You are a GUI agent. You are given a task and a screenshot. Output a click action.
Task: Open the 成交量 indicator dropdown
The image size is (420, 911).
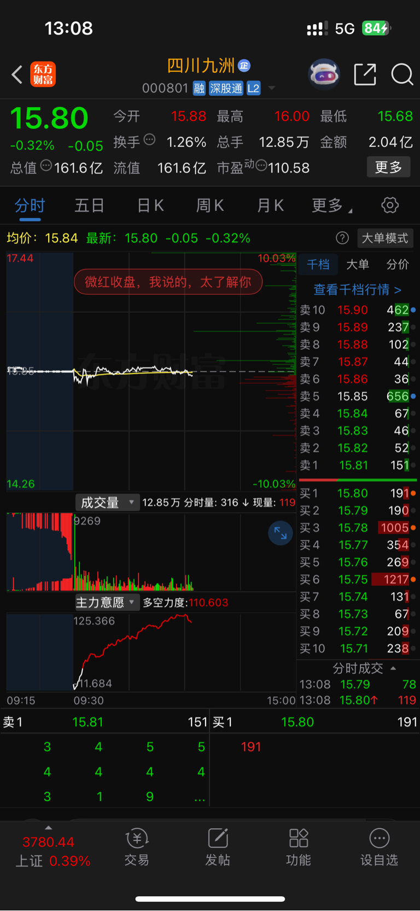tap(107, 502)
